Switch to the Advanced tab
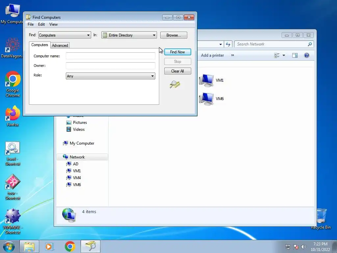 [60, 45]
